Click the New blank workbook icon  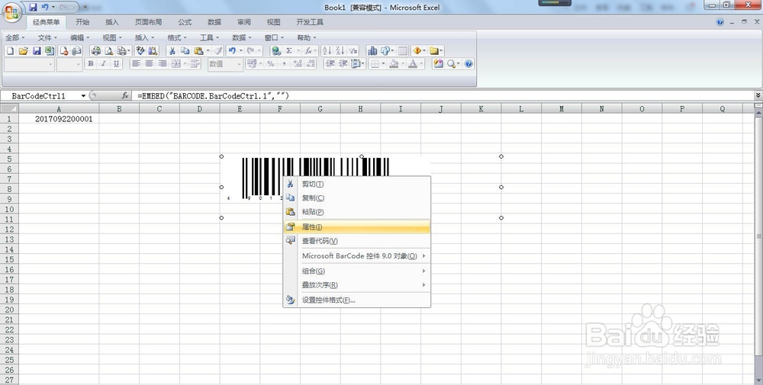coord(10,50)
